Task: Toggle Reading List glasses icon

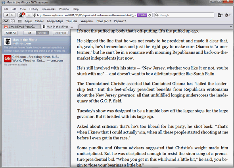Action: tap(6, 21)
